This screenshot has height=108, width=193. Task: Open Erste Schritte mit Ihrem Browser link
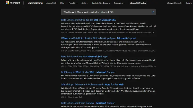(x=88, y=103)
